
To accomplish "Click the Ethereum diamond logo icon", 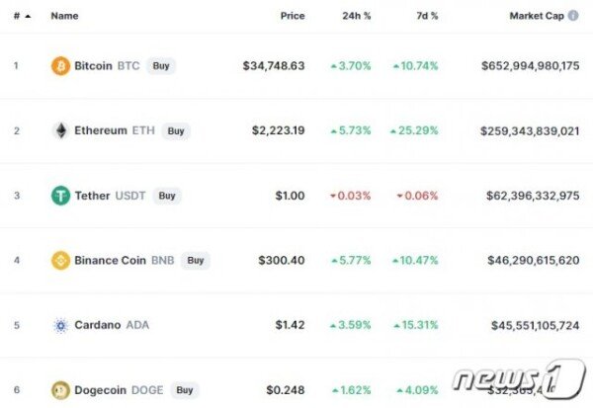I will pos(60,130).
